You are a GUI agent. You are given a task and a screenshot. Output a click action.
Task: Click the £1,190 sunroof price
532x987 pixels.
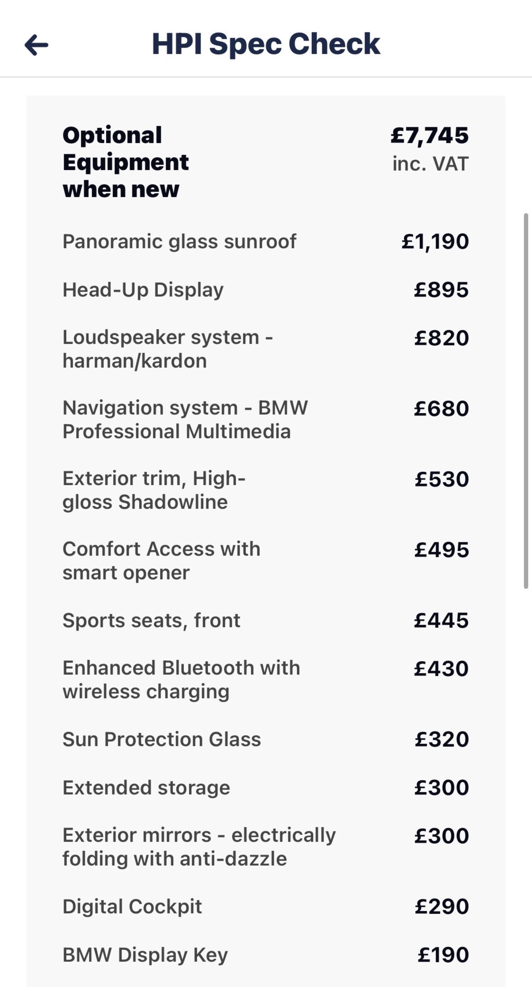tap(435, 242)
